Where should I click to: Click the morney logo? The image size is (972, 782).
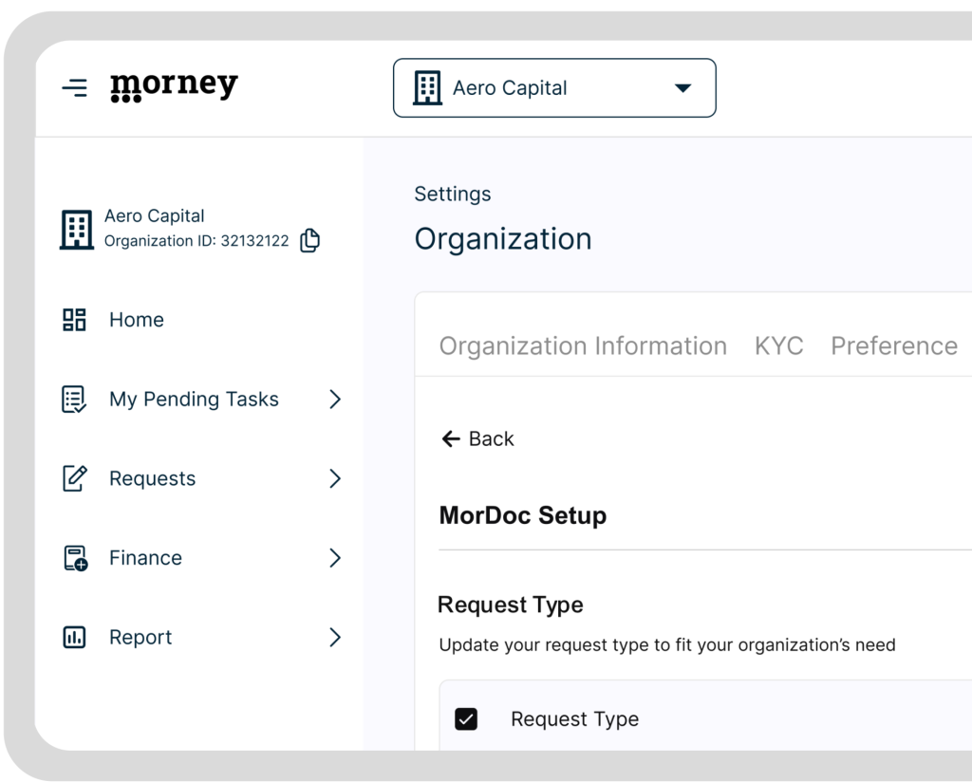[174, 87]
